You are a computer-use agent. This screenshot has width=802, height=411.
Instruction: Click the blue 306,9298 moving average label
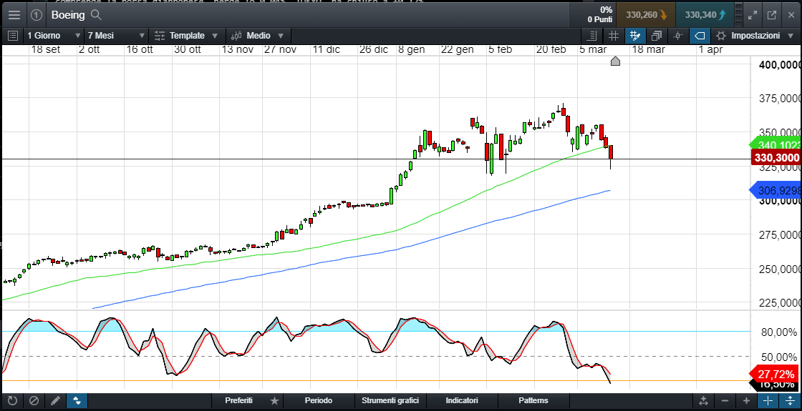click(775, 191)
